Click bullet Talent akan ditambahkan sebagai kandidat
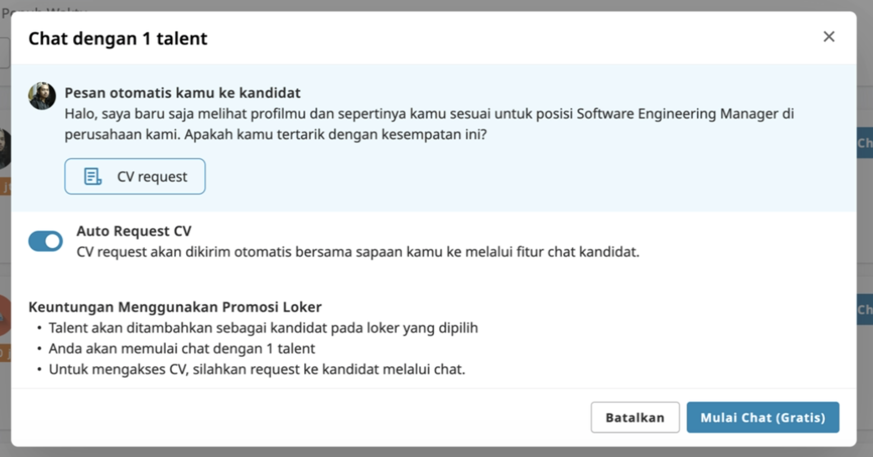 pyautogui.click(x=263, y=328)
